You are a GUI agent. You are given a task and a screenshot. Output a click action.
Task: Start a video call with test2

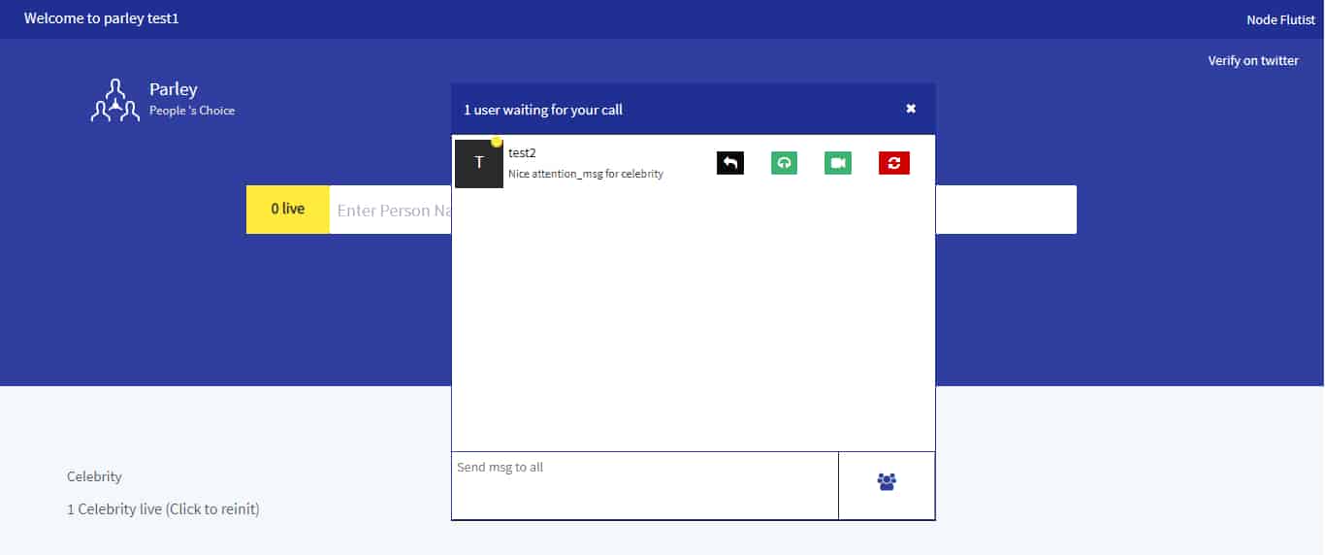[x=838, y=163]
